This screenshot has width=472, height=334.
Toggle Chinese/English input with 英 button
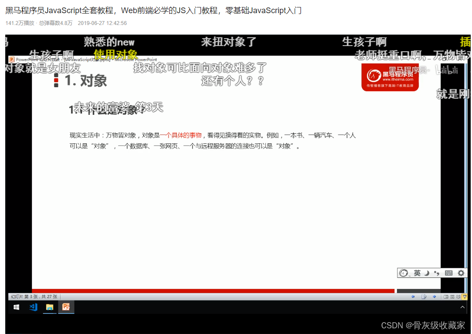coord(417,274)
